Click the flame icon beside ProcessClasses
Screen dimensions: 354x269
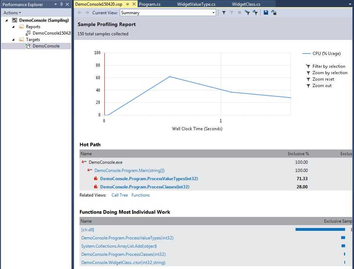pos(96,187)
